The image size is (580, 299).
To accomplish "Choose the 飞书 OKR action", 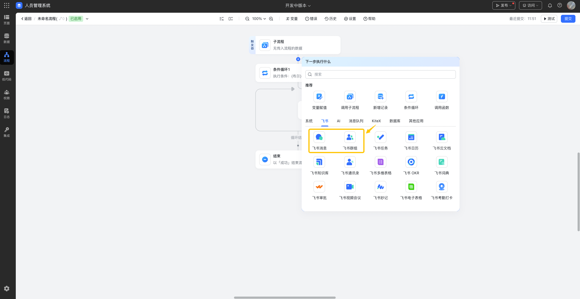I will click(411, 166).
